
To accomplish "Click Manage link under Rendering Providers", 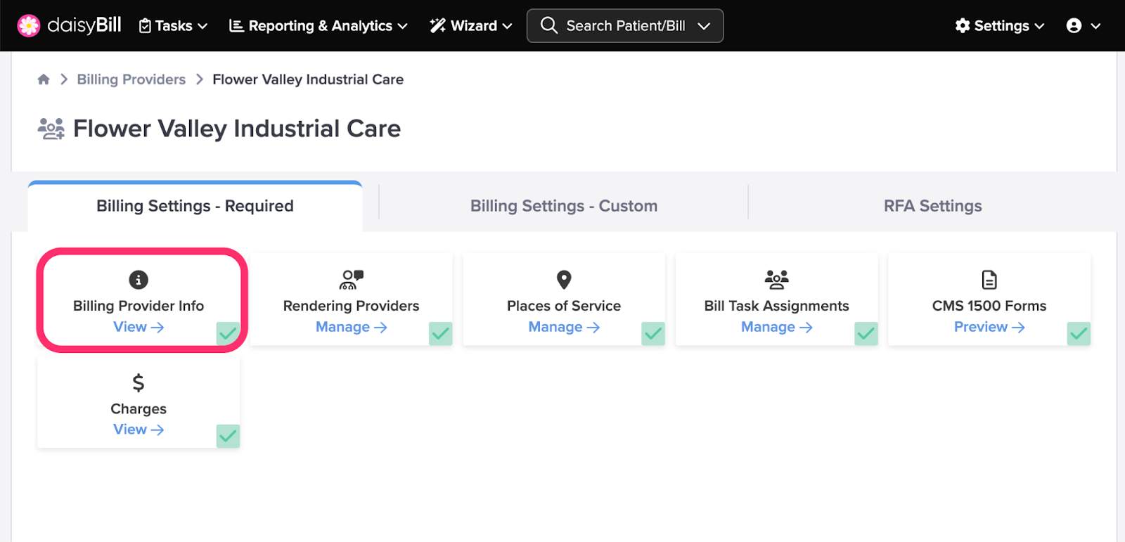I will coord(352,327).
